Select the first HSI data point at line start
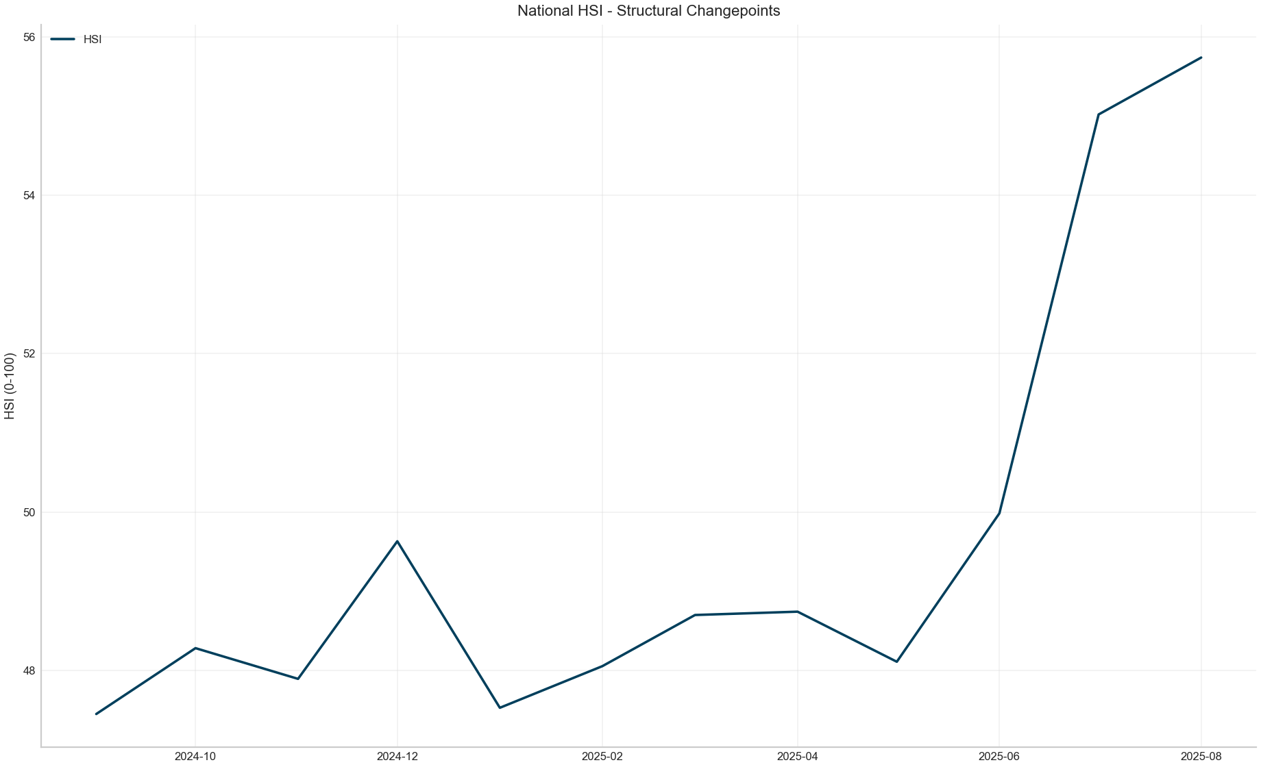This screenshot has width=1261, height=767. (x=96, y=714)
